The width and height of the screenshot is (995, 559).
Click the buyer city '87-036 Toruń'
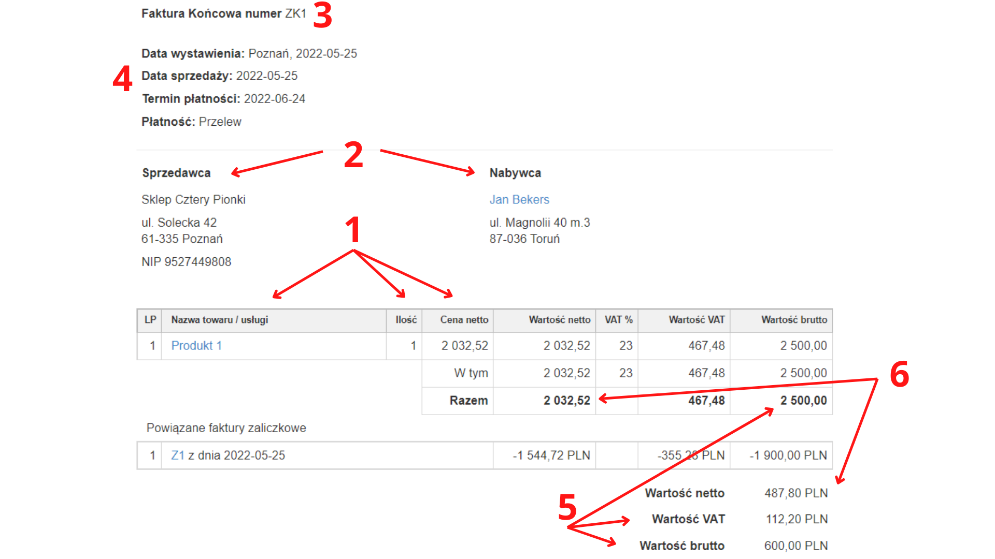[524, 239]
